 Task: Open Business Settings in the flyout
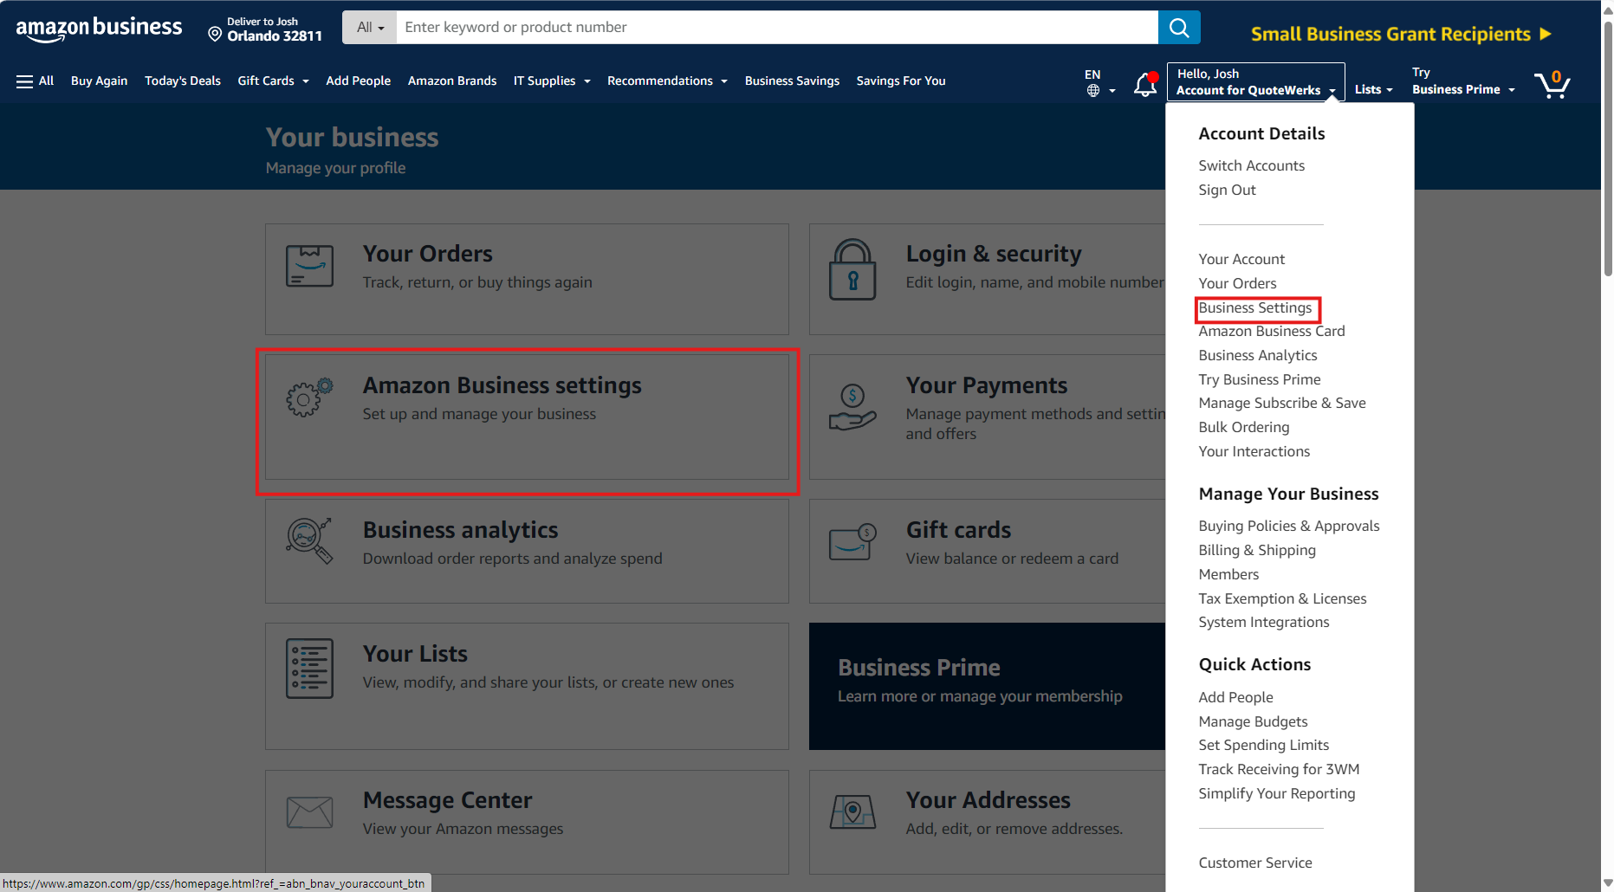click(1255, 307)
